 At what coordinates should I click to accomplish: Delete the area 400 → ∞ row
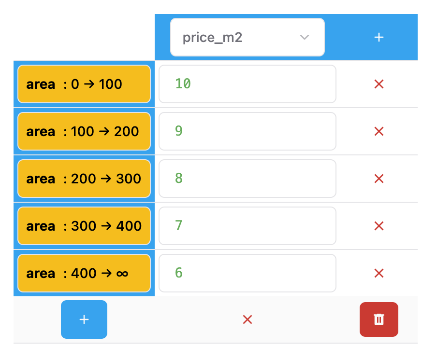pos(379,273)
